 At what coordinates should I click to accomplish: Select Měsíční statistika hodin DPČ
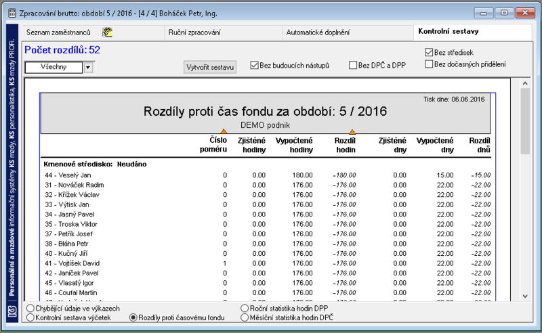[245, 317]
